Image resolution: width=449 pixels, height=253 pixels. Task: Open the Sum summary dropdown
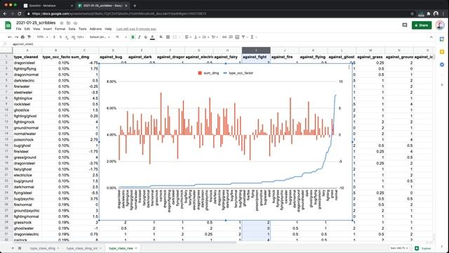399,248
